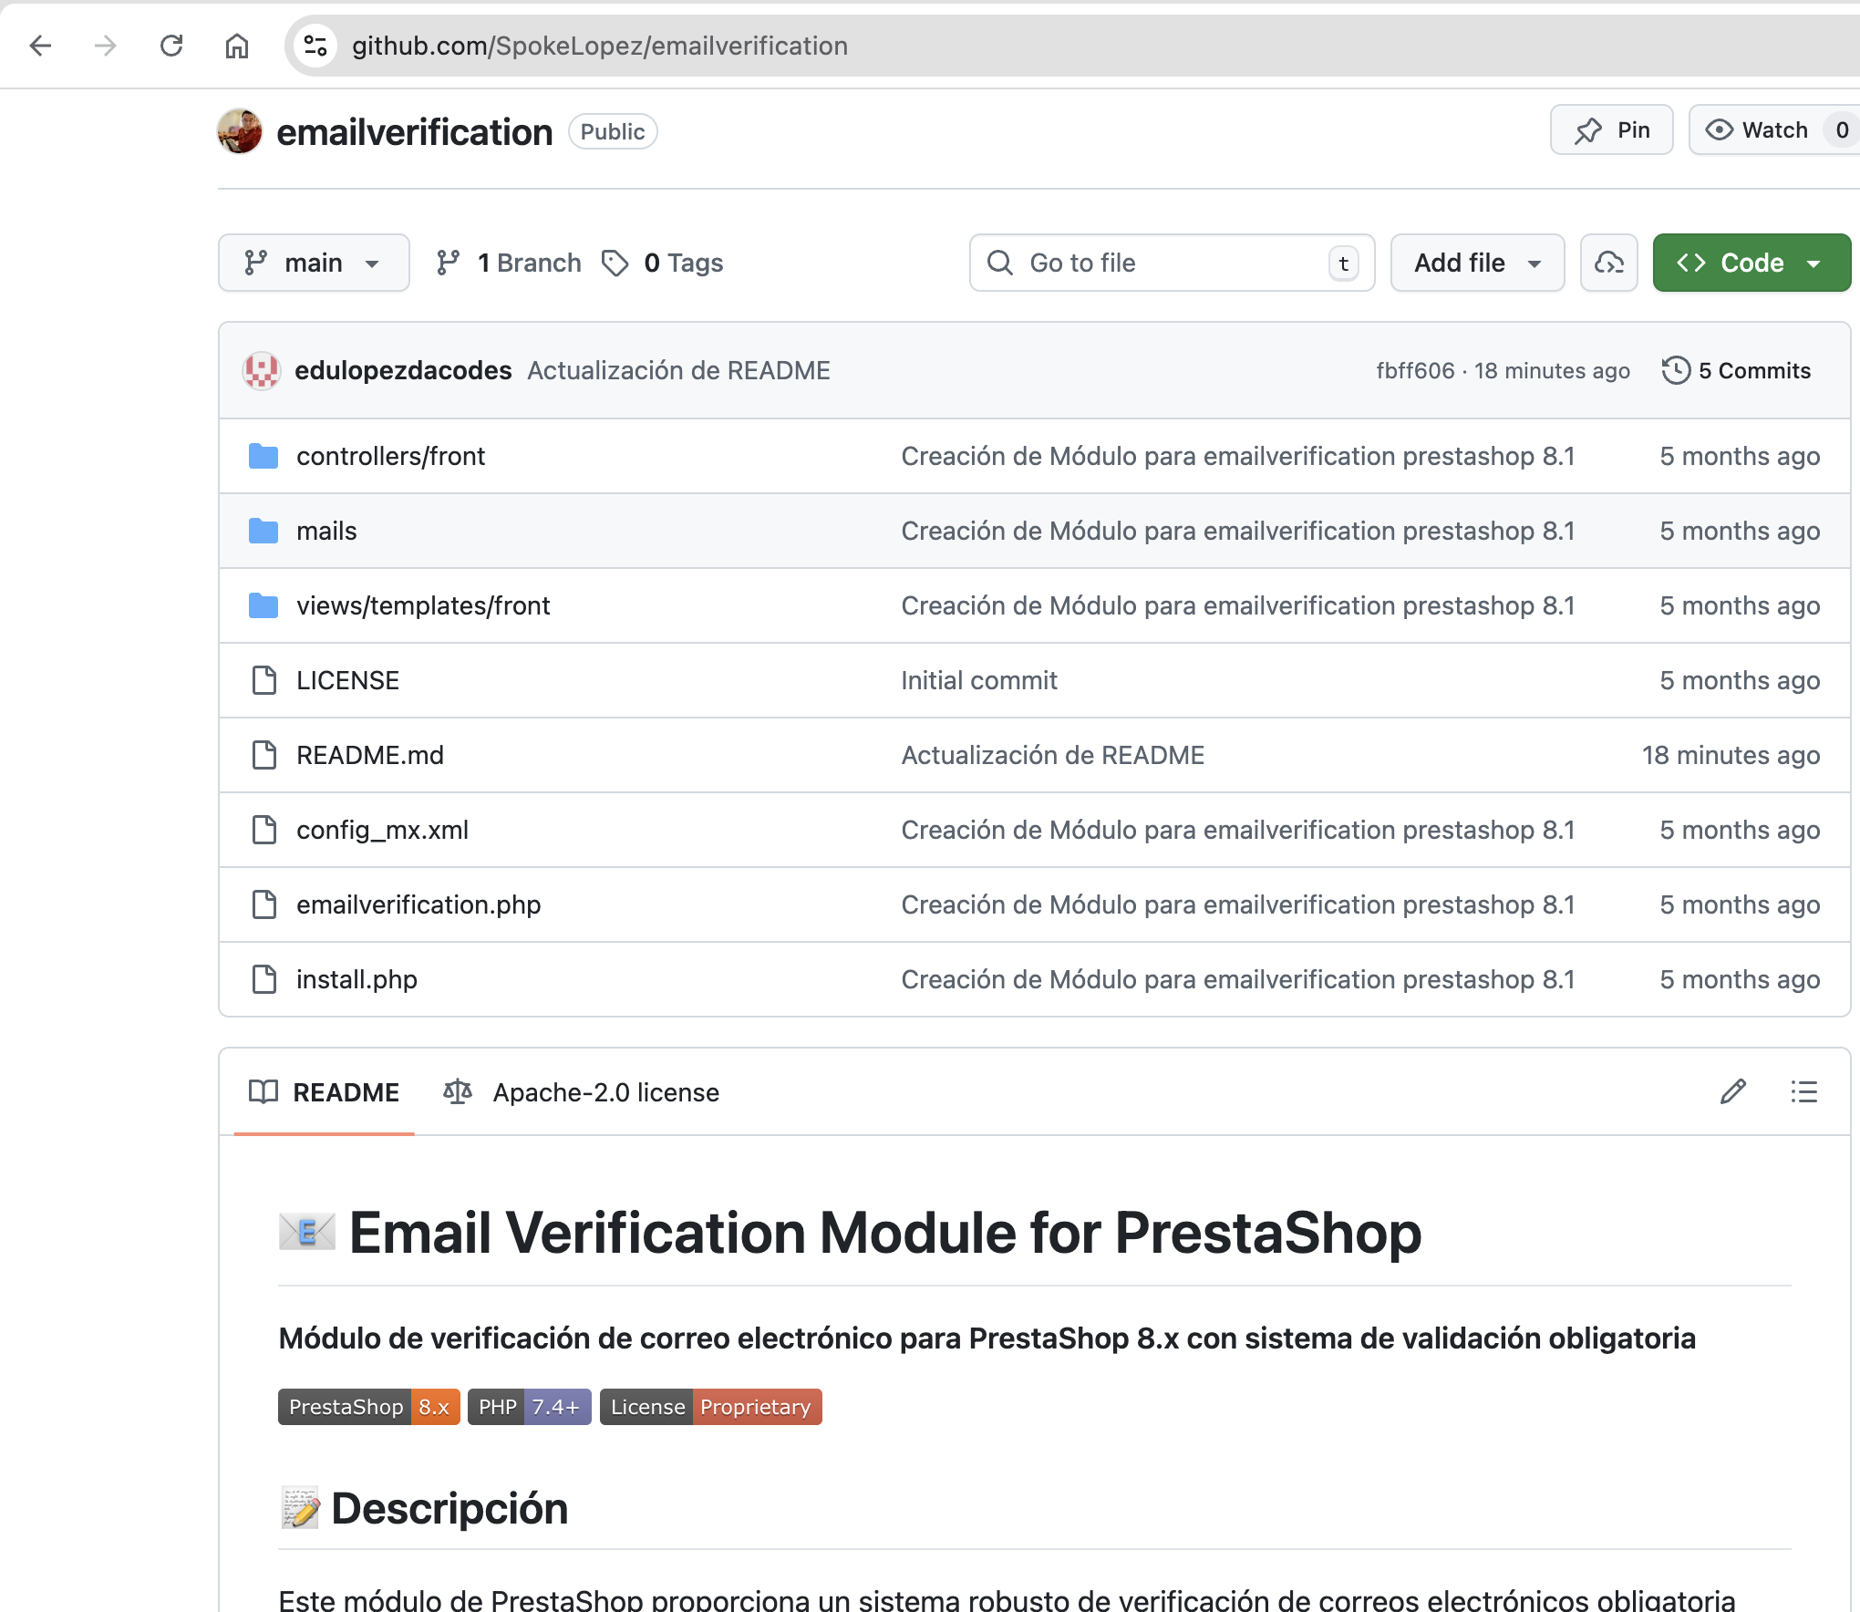The width and height of the screenshot is (1860, 1612).
Task: Click the history clock icon beside 5 Commits
Action: click(x=1676, y=370)
